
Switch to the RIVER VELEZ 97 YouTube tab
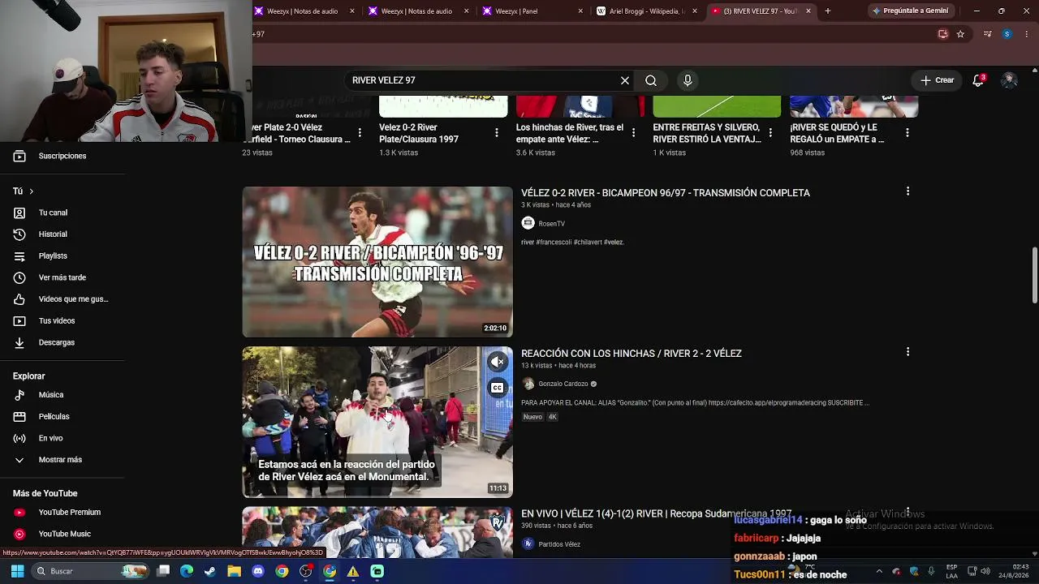point(761,11)
